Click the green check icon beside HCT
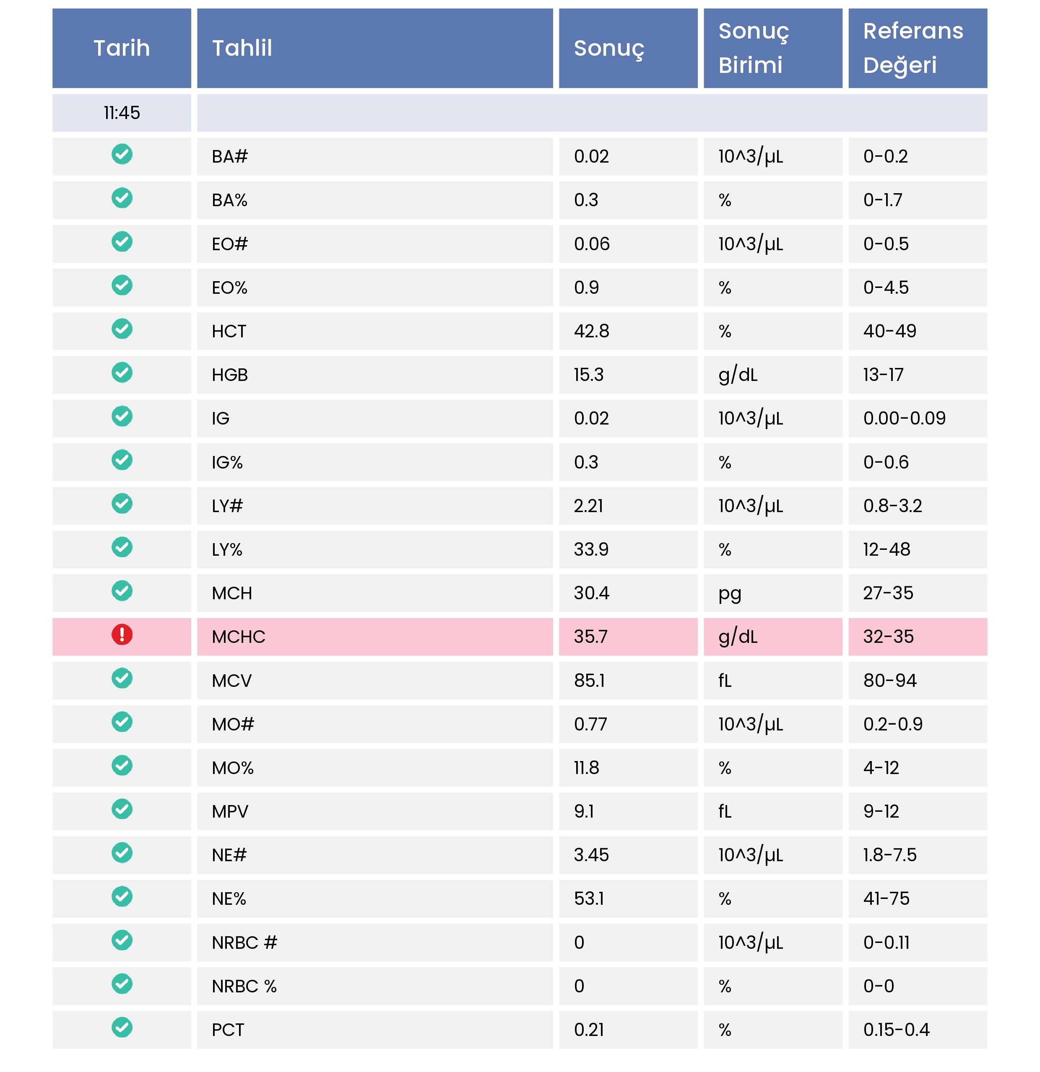The image size is (1040, 1072). click(x=122, y=329)
